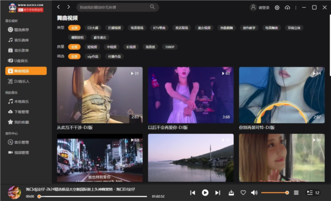Screen dimensions: 331x201
Task: Filter by 热歌劲舞 type
Action: (x=227, y=28)
